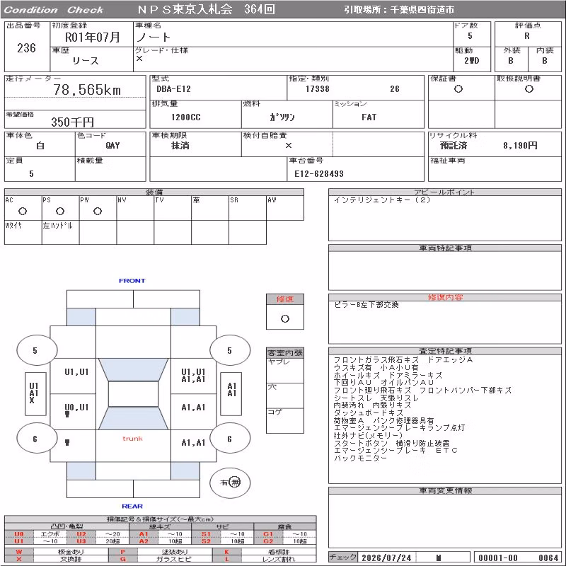566x566 pixels.
Task: Click the number 0064
Action: pos(548,558)
